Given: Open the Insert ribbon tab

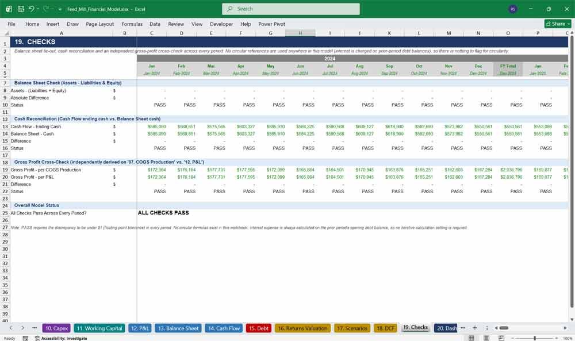Looking at the screenshot, I should tap(53, 24).
